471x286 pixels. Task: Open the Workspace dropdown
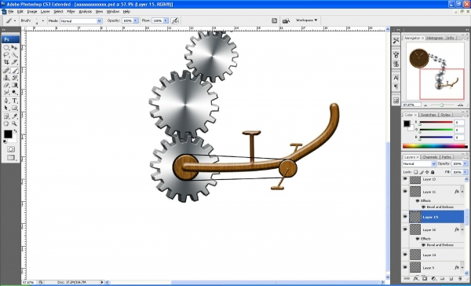(306, 20)
